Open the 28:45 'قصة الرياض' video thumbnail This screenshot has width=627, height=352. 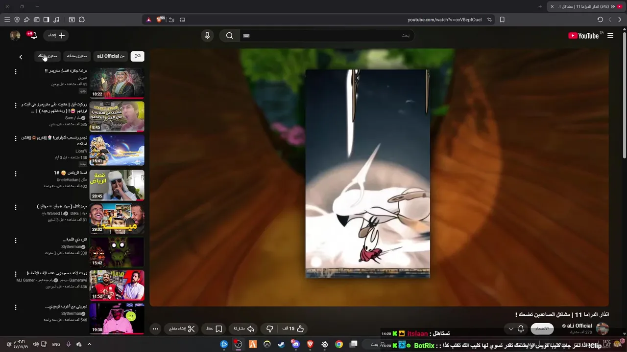tap(117, 185)
